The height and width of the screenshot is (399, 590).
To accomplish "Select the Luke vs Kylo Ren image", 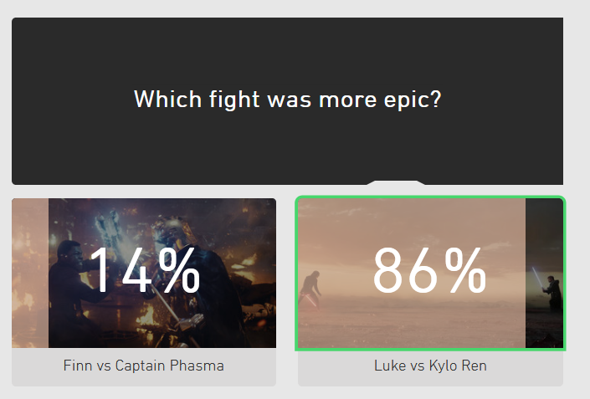I will (x=430, y=273).
